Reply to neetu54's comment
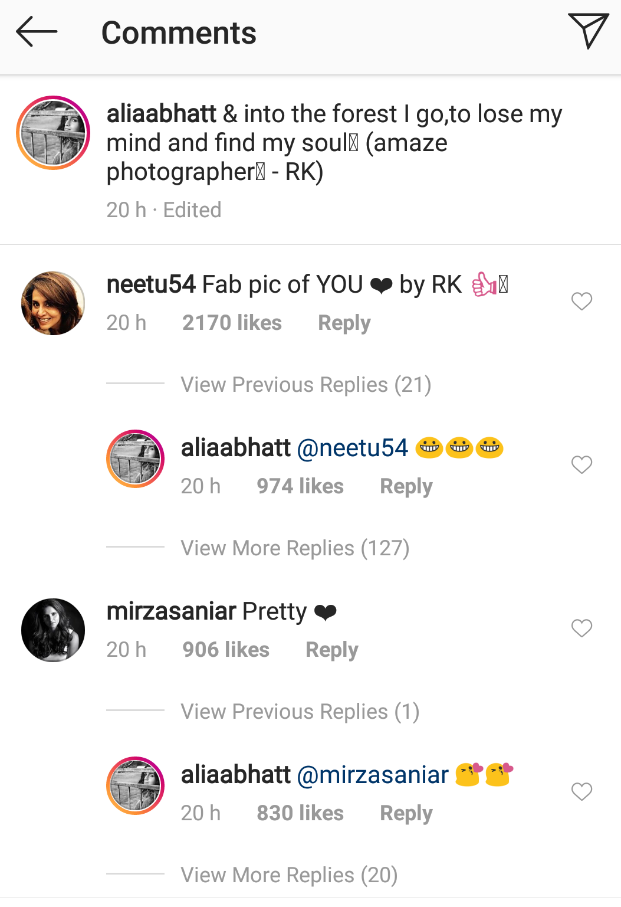The image size is (621, 907). point(344,323)
